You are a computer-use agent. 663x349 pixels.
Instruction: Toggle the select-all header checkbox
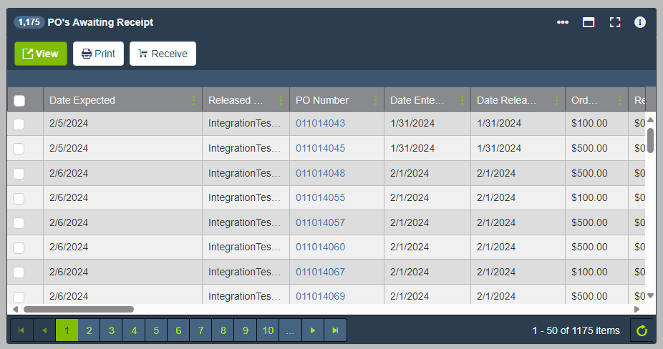click(x=19, y=101)
